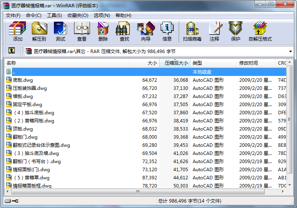Click horizontal scrollbar left arrow

click(x=8, y=191)
